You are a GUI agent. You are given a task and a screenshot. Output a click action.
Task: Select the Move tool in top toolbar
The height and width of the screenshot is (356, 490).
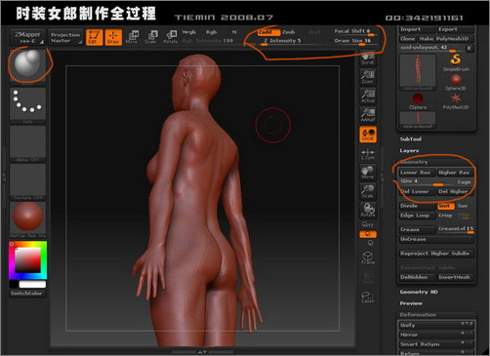tap(132, 37)
